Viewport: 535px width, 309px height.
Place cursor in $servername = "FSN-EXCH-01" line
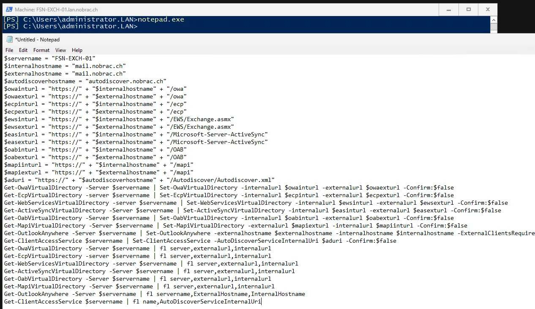(x=50, y=58)
